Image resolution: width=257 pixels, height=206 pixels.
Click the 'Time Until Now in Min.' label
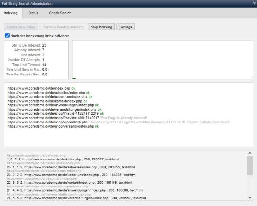coord(23,69)
